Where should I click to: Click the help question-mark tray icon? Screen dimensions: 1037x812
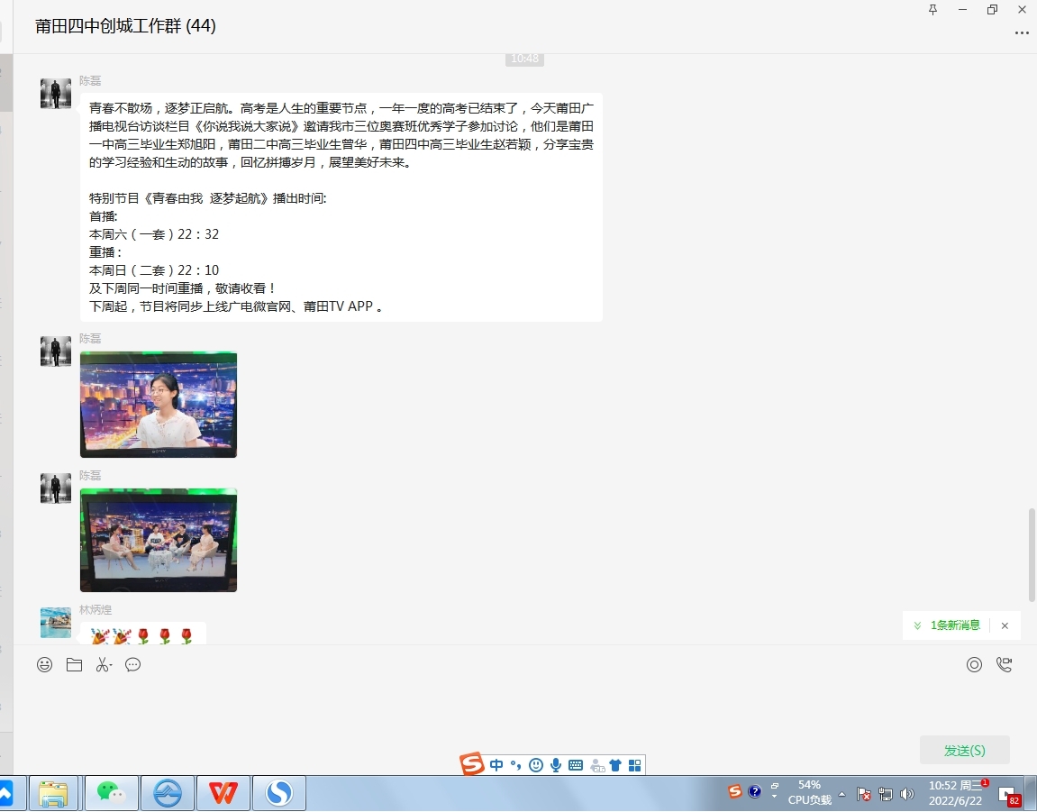click(x=755, y=791)
